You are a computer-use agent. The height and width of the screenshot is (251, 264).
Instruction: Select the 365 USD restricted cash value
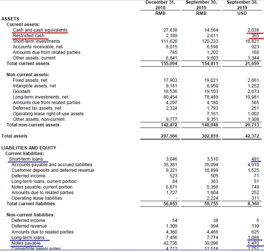[255, 36]
